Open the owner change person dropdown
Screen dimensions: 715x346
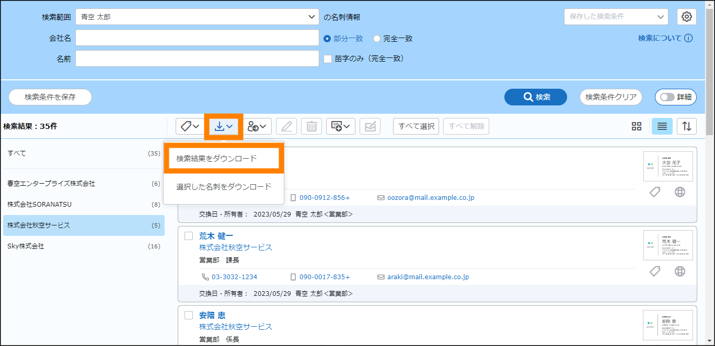coord(259,126)
